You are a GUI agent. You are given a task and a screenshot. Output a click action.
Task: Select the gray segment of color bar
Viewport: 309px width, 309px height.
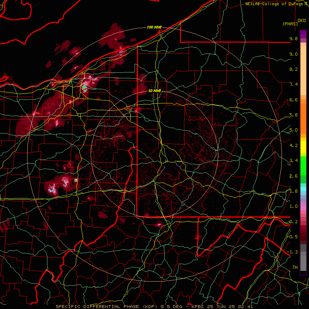point(303,258)
